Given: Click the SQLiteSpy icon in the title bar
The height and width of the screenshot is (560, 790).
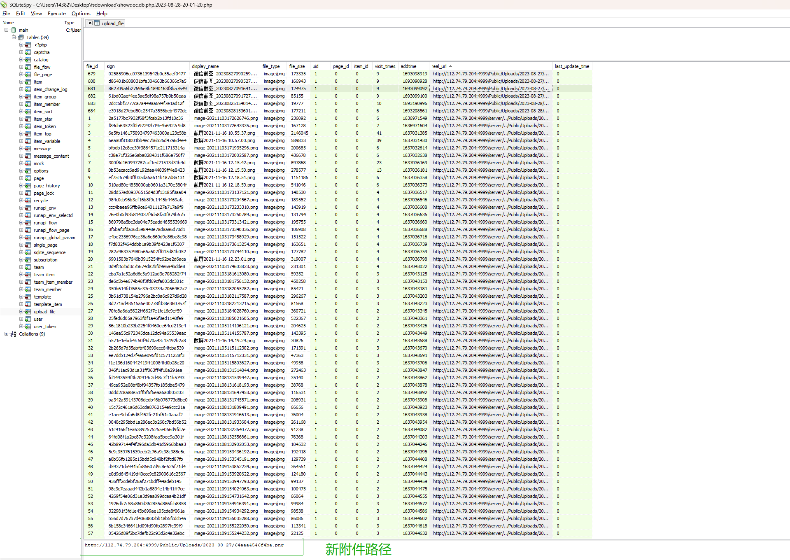Looking at the screenshot, I should [4, 5].
